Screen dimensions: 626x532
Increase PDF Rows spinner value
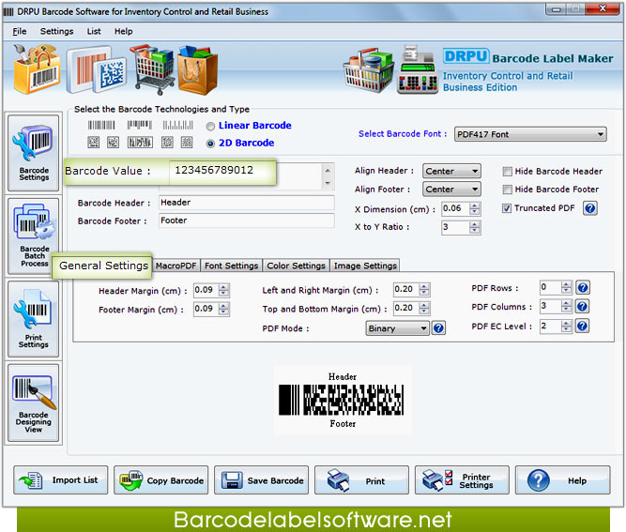click(x=566, y=284)
